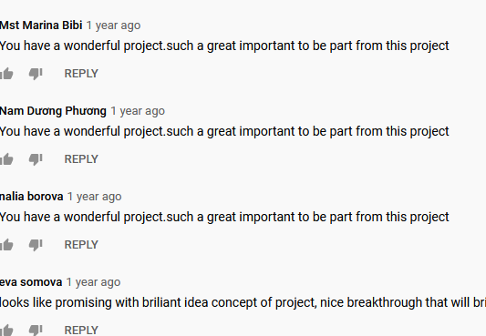Like Mst Marina Bibi's comment
The image size is (486, 336).
[6, 74]
